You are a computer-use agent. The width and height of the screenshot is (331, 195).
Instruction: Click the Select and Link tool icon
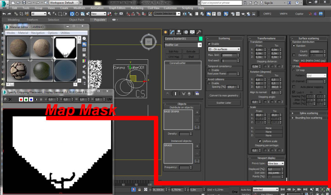pos(16,14)
